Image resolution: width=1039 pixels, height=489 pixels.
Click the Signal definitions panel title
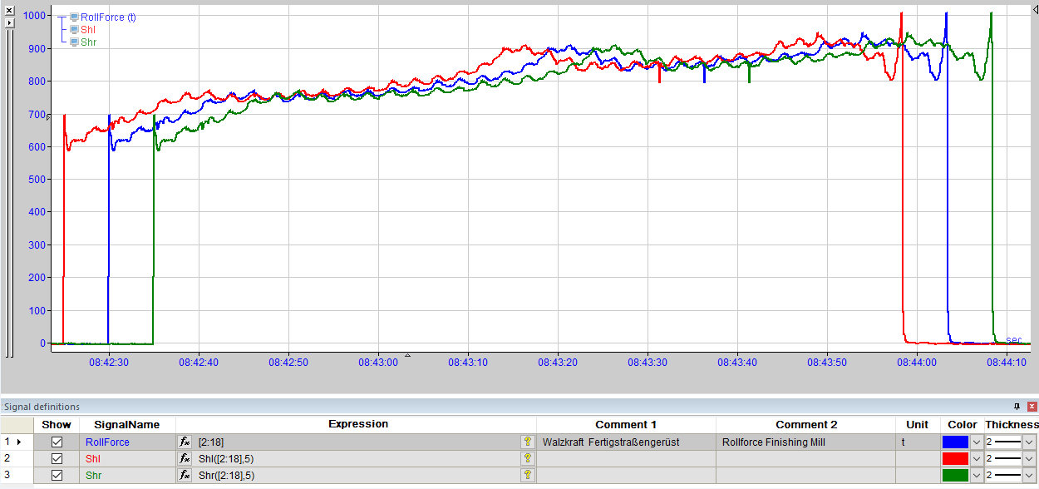click(x=42, y=407)
